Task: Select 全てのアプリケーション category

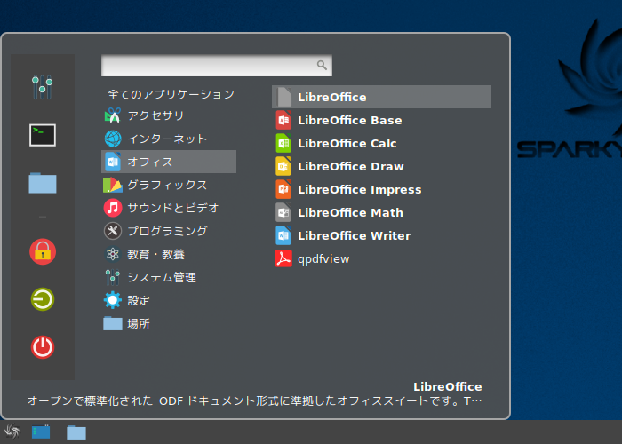Action: pos(169,94)
